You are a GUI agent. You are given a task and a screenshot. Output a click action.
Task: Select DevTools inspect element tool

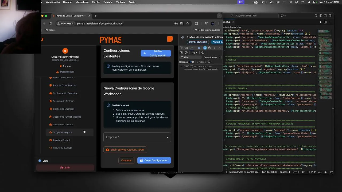tap(181, 48)
